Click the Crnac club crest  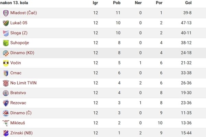6,73
